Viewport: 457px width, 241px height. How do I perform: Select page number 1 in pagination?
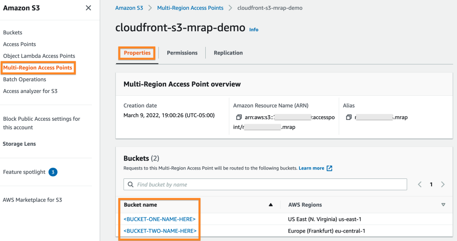click(431, 184)
